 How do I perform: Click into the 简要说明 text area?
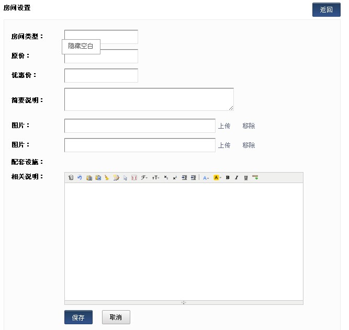pos(149,99)
